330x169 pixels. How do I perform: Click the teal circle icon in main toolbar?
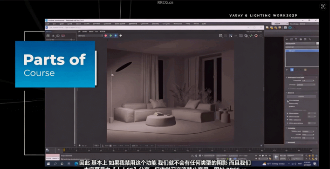pos(290,28)
